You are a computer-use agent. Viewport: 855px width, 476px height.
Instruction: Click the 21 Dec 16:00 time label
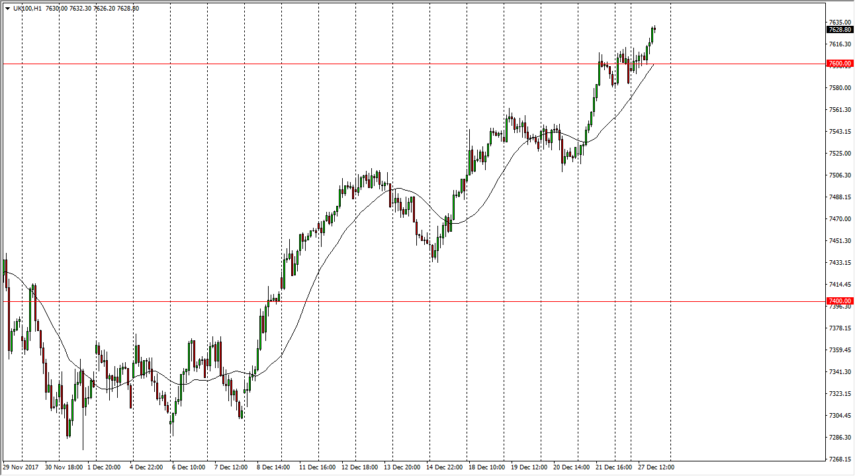click(613, 467)
